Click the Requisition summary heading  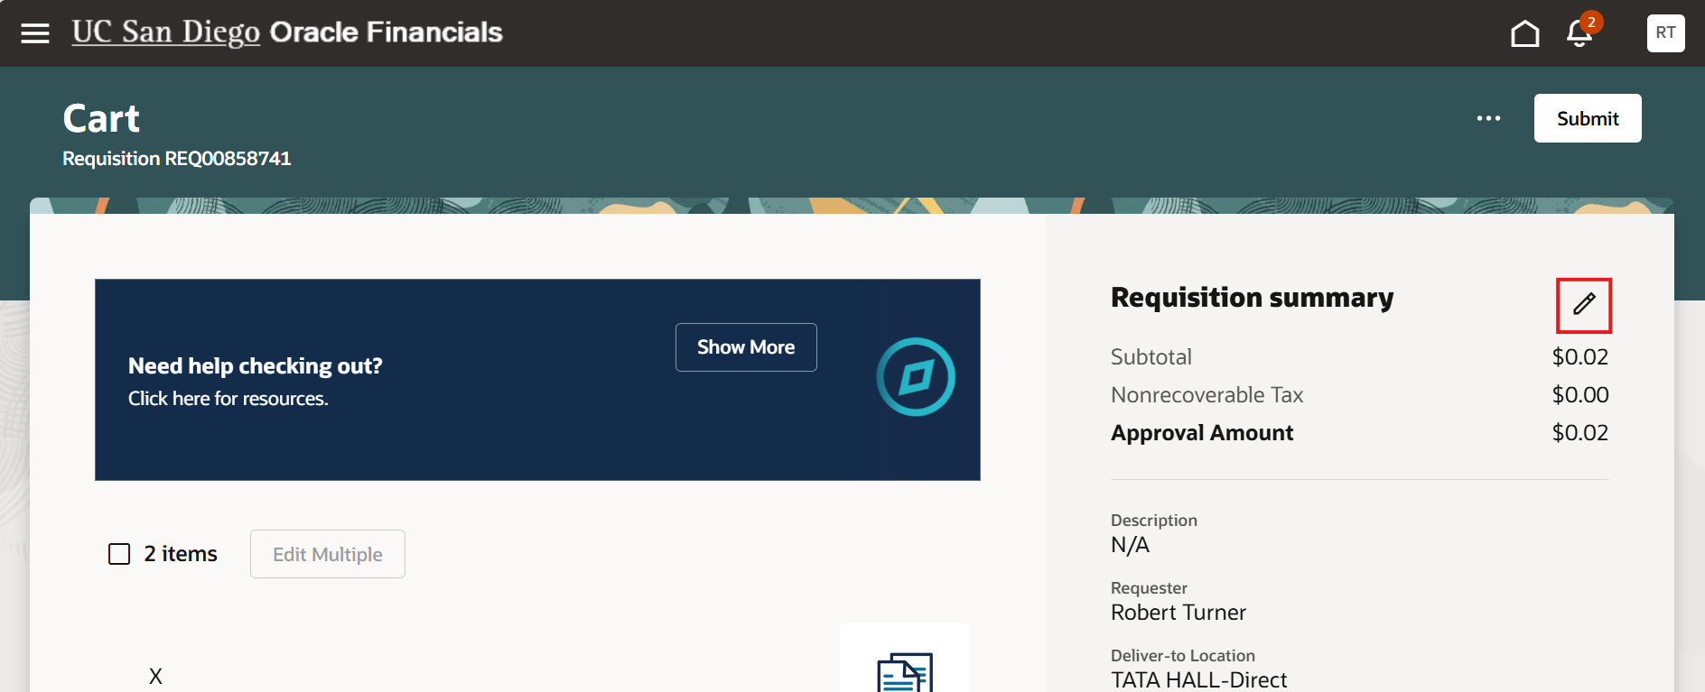1253,298
